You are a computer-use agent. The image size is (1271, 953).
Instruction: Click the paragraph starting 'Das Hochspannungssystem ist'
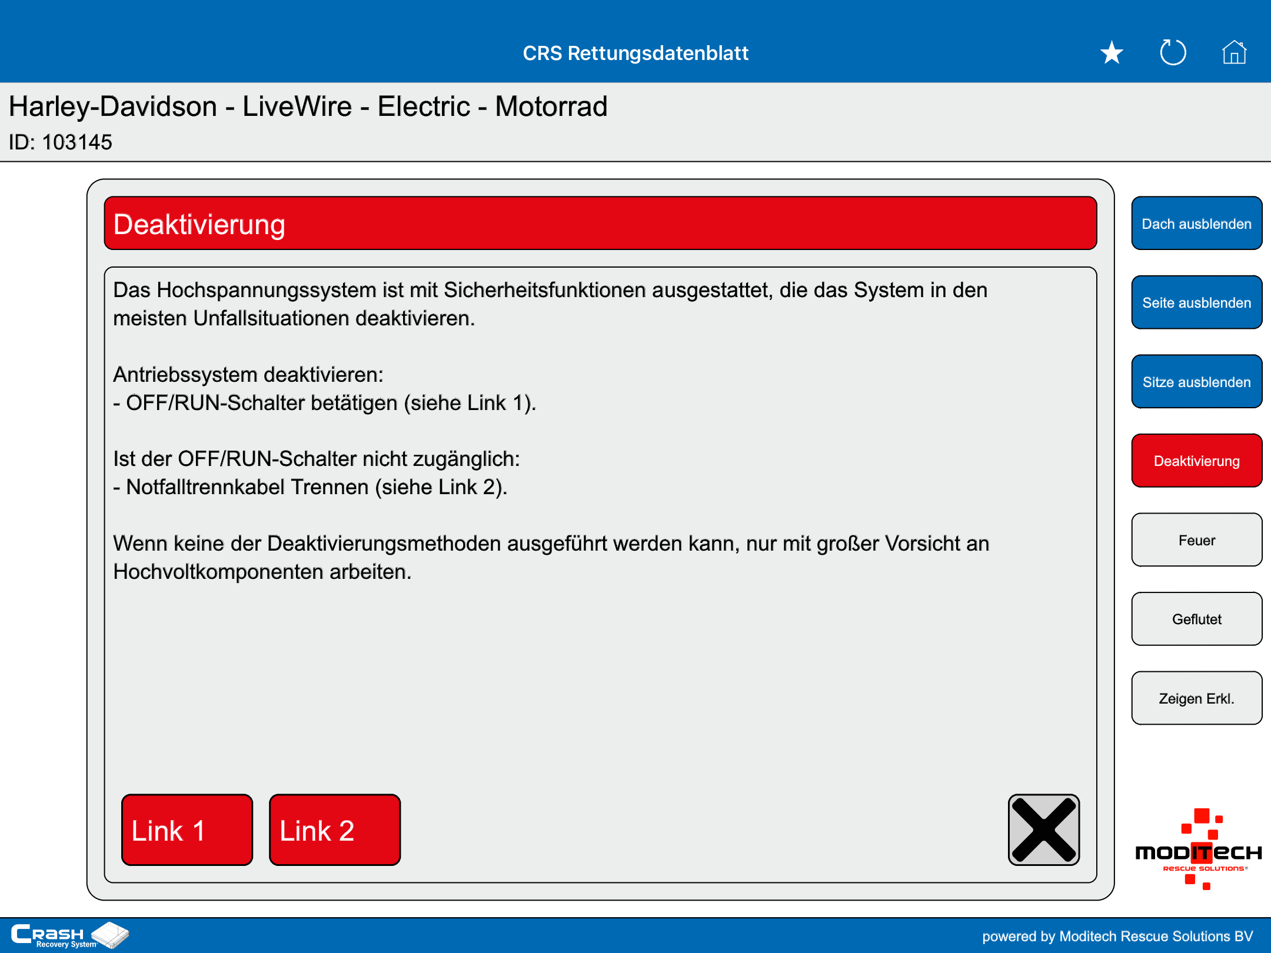click(x=550, y=304)
